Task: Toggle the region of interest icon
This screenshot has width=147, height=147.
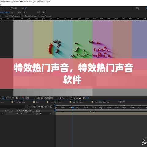Action: point(39,98)
